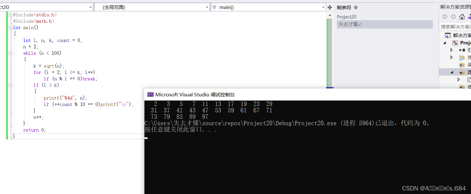Collapse the #include region in the editor
The height and width of the screenshot is (194, 471).
(x=11, y=15)
